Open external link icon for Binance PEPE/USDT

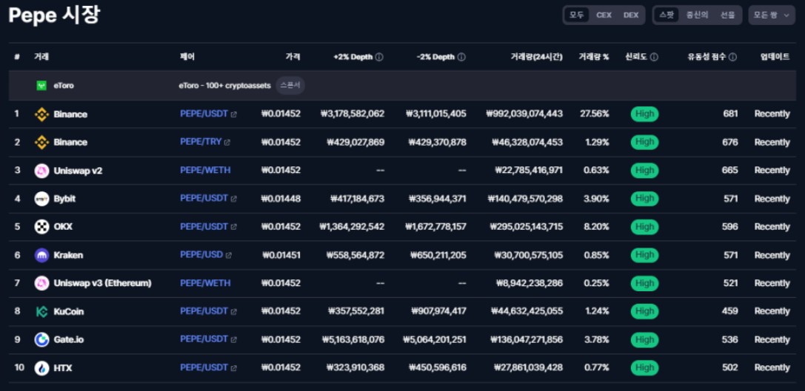233,115
